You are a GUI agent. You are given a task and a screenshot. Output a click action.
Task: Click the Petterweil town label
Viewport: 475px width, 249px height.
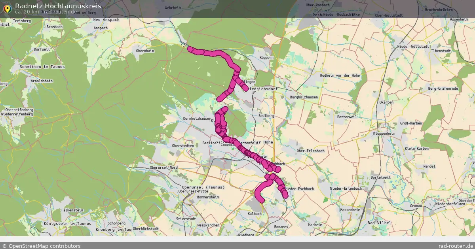tap(347, 117)
